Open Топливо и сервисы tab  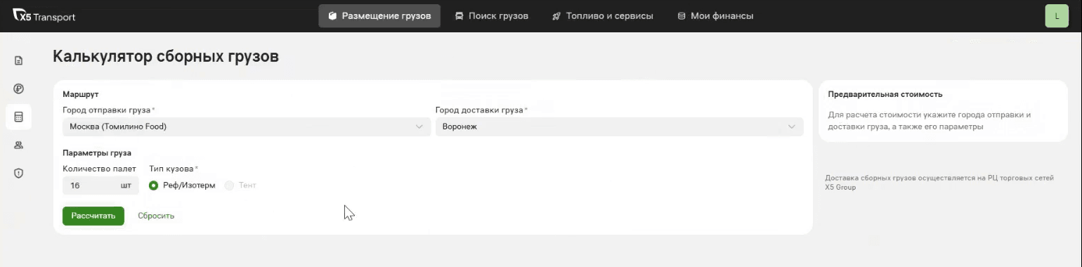click(x=602, y=15)
